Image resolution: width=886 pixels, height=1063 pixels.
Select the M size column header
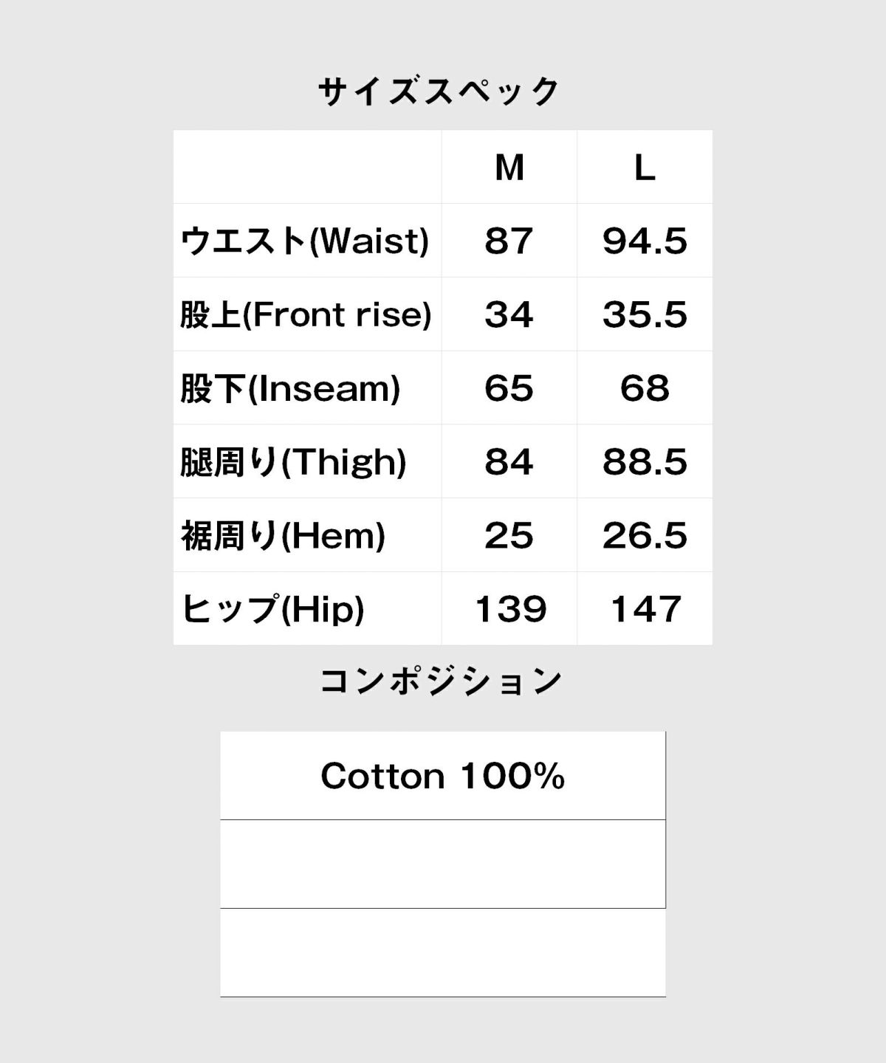click(509, 168)
